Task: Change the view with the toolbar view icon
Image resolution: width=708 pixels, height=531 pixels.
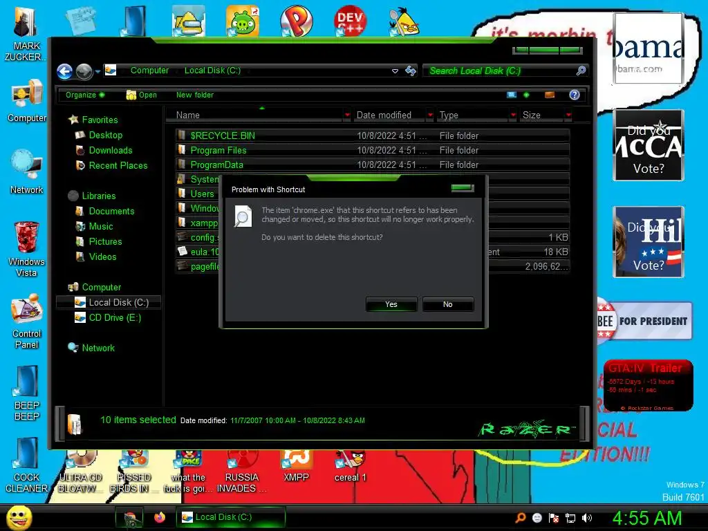Action: pos(512,95)
